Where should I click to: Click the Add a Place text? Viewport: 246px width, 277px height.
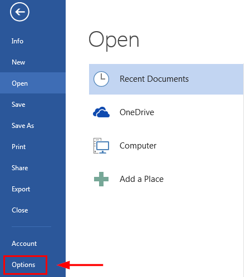pyautogui.click(x=141, y=179)
